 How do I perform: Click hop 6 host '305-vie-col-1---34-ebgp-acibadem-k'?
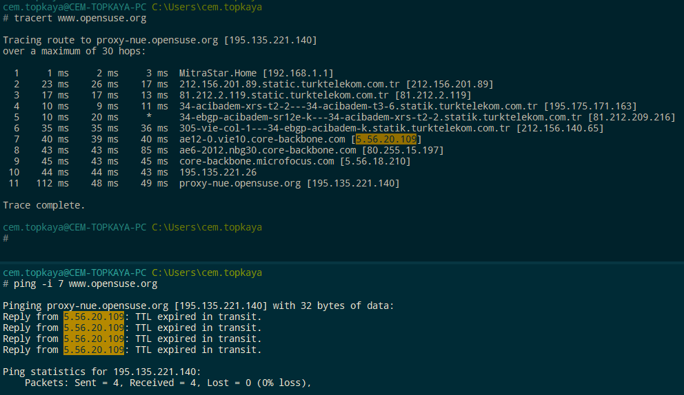coord(272,128)
